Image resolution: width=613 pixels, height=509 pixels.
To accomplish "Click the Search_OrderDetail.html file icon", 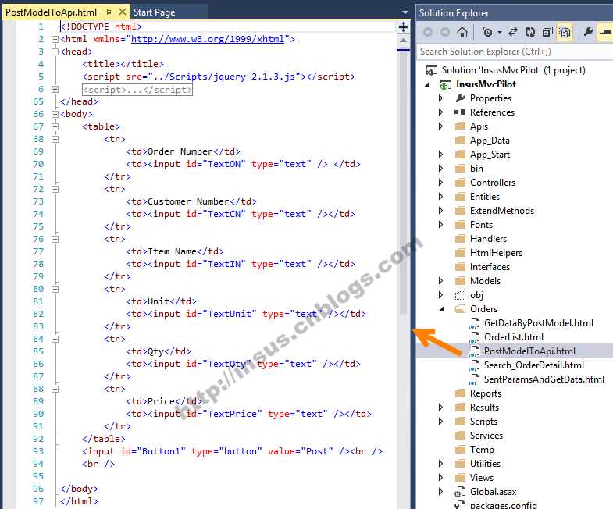I will tap(474, 365).
